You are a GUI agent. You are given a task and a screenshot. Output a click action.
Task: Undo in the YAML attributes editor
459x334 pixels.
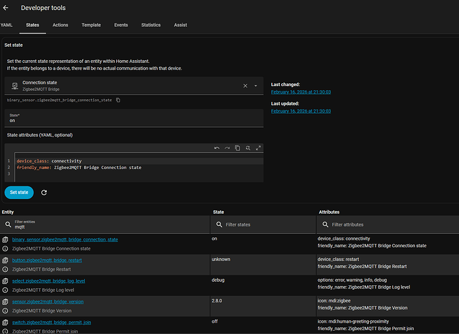tap(216, 148)
